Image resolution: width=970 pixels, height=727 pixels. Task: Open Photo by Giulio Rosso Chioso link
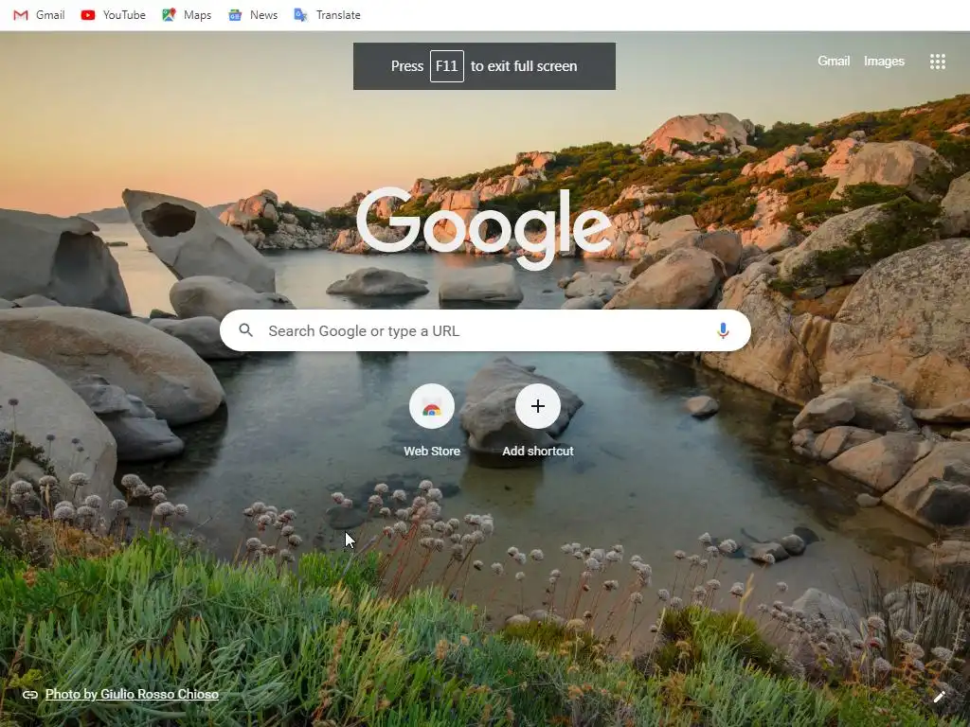tap(132, 694)
